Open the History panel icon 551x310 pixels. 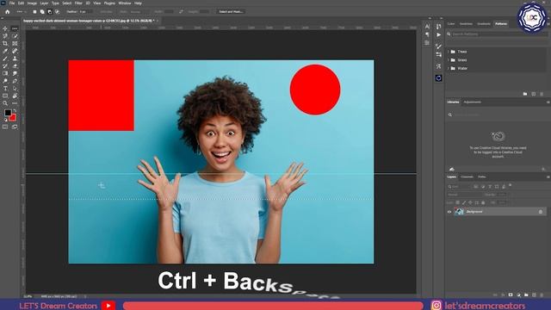[x=438, y=27]
